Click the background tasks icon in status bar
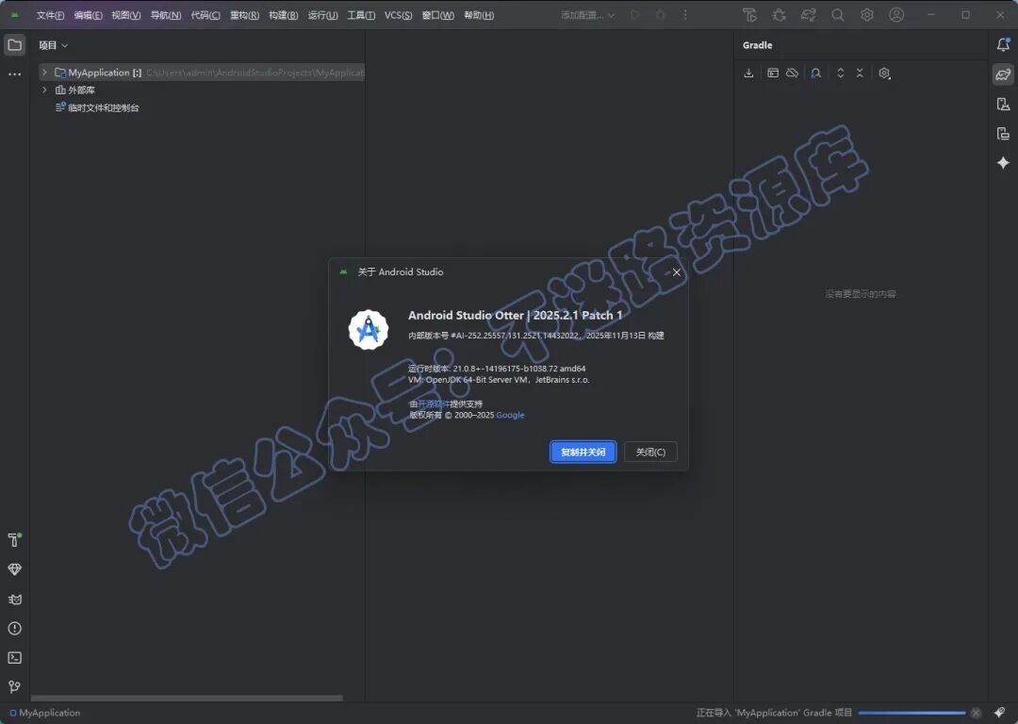 999,713
